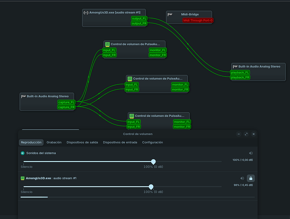Click the AmongUs3D.exe audio level meter bar

pyautogui.click(x=138, y=197)
